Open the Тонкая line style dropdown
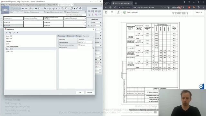This screenshot has height=116, width=206. pos(96,23)
